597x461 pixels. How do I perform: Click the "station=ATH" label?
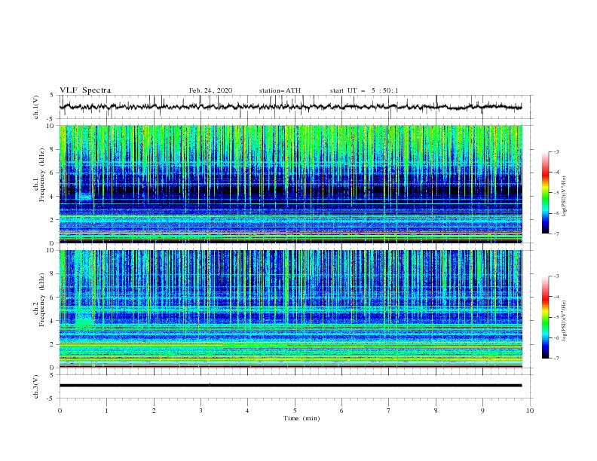pyautogui.click(x=280, y=90)
